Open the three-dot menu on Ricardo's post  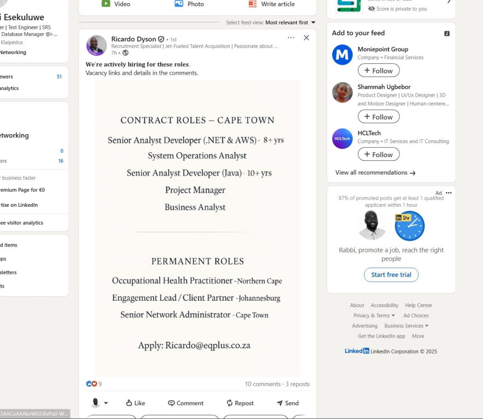point(291,38)
